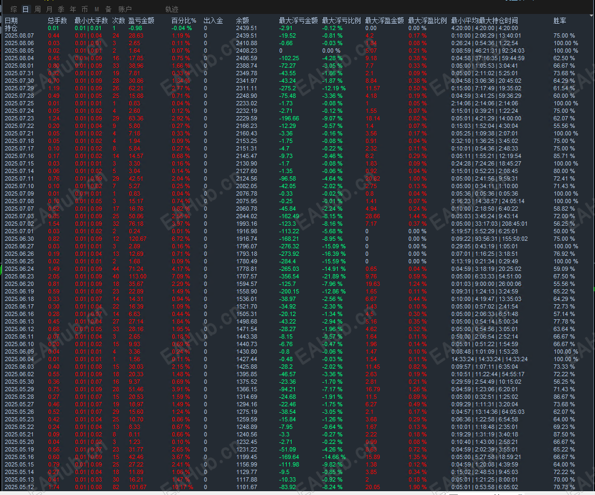This screenshot has width=595, height=495.
Task: Select the 日 daily tab
Action: pyautogui.click(x=25, y=9)
